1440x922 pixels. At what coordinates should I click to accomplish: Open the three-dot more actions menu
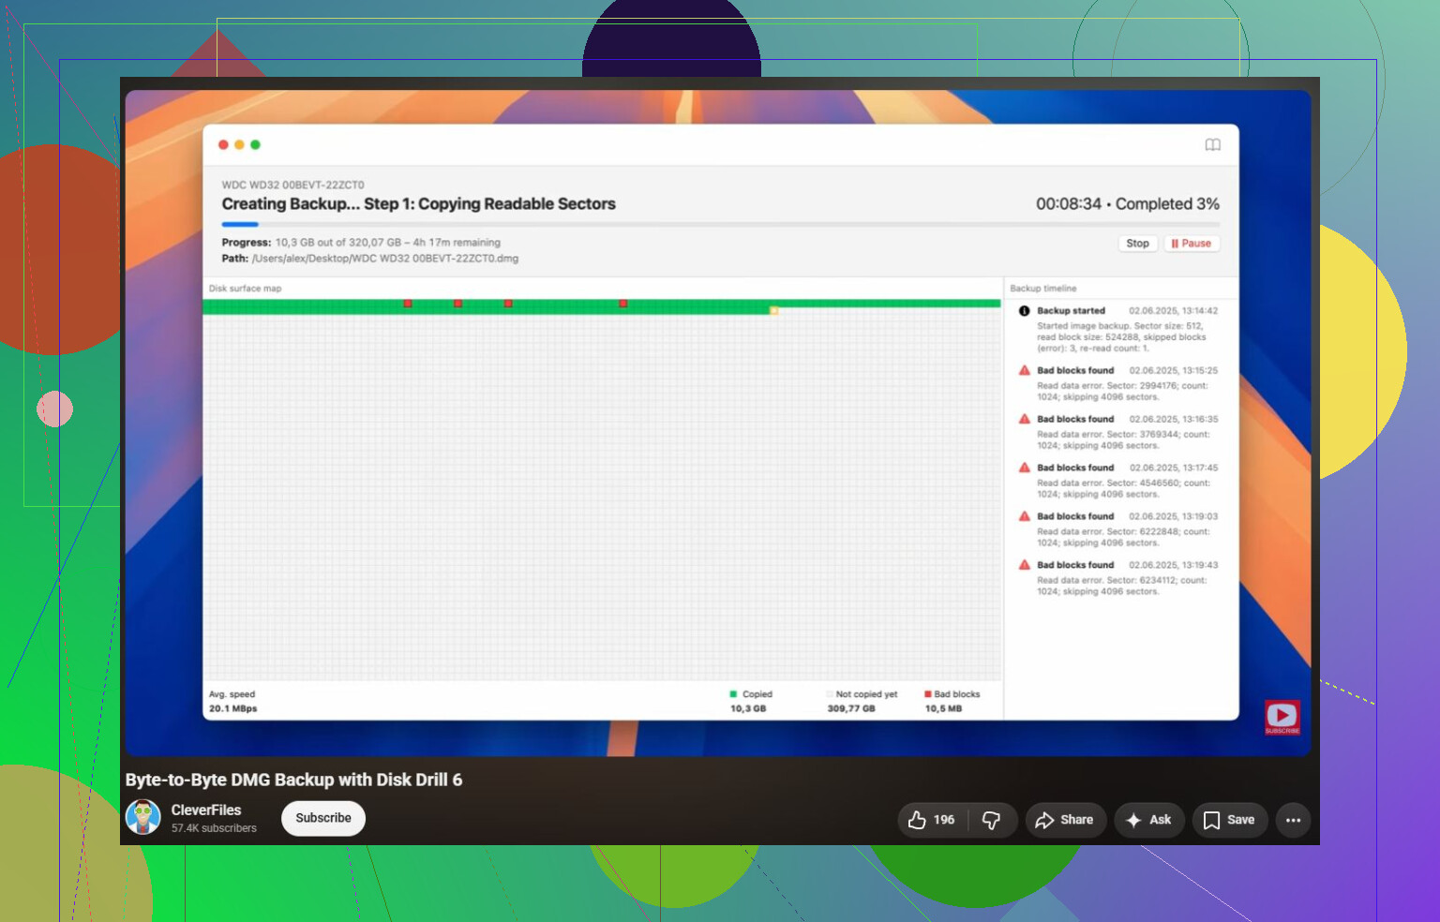click(x=1293, y=820)
